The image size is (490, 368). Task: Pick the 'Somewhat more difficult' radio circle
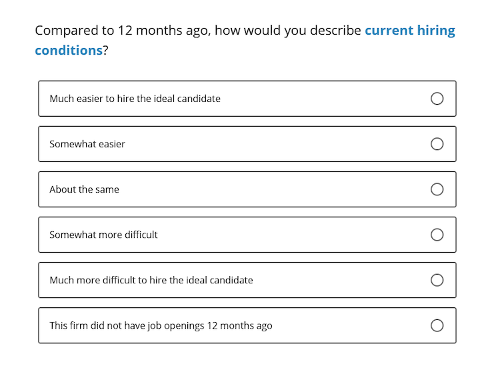[437, 235]
